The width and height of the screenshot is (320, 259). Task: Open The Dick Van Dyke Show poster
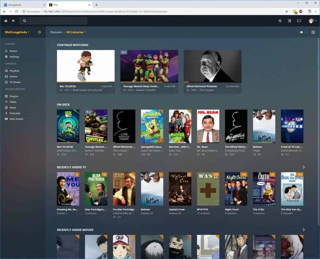[x=292, y=189]
